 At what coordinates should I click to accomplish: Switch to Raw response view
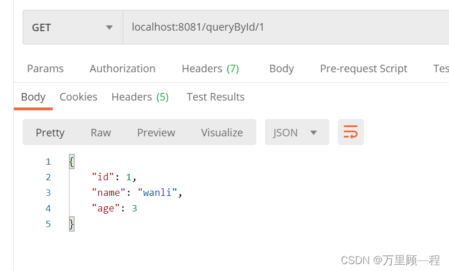pyautogui.click(x=101, y=133)
